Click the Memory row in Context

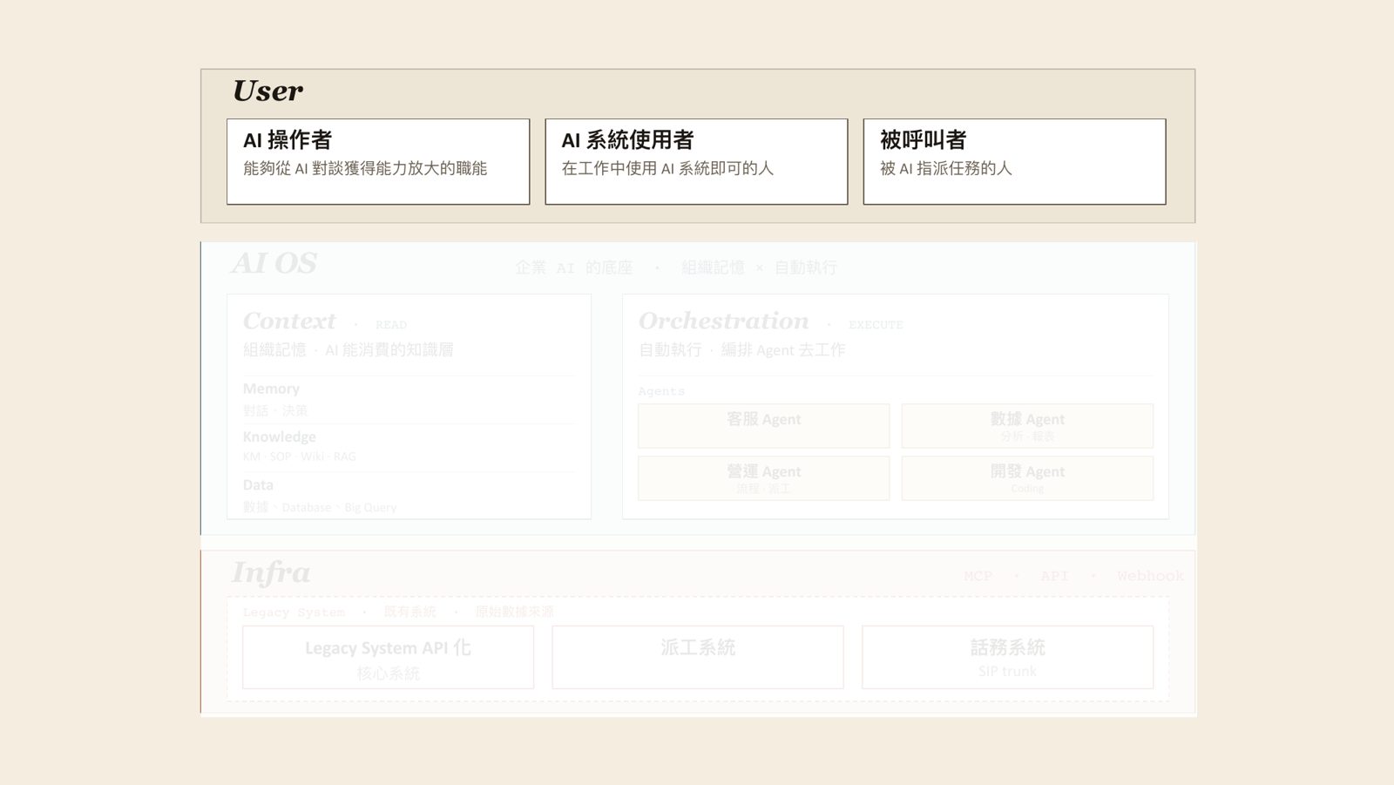[409, 399]
